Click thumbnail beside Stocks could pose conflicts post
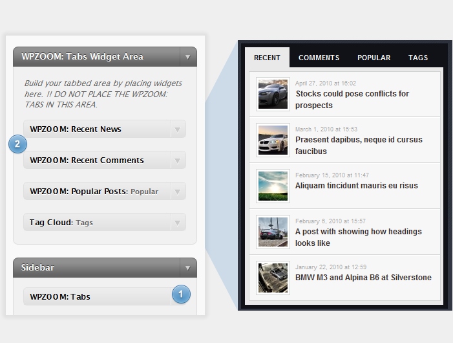 [x=273, y=94]
